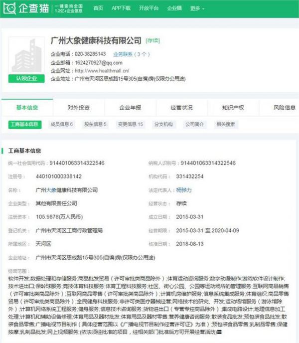This screenshot has width=299, height=343.
Task: Click establishment date 2015-03-31
Action: (x=190, y=217)
